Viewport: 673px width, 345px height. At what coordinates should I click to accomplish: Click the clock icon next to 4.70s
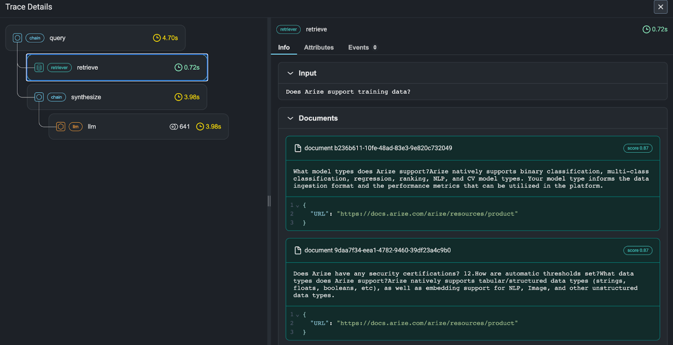point(156,38)
